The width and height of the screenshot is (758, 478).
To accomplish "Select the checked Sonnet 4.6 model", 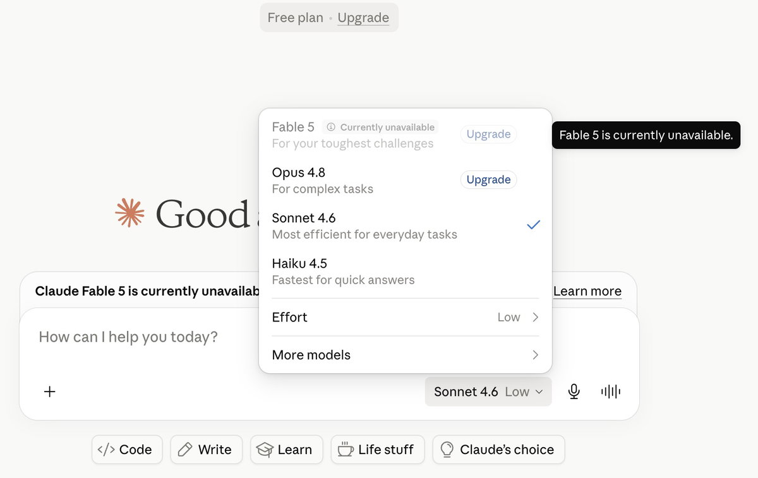I will [406, 225].
